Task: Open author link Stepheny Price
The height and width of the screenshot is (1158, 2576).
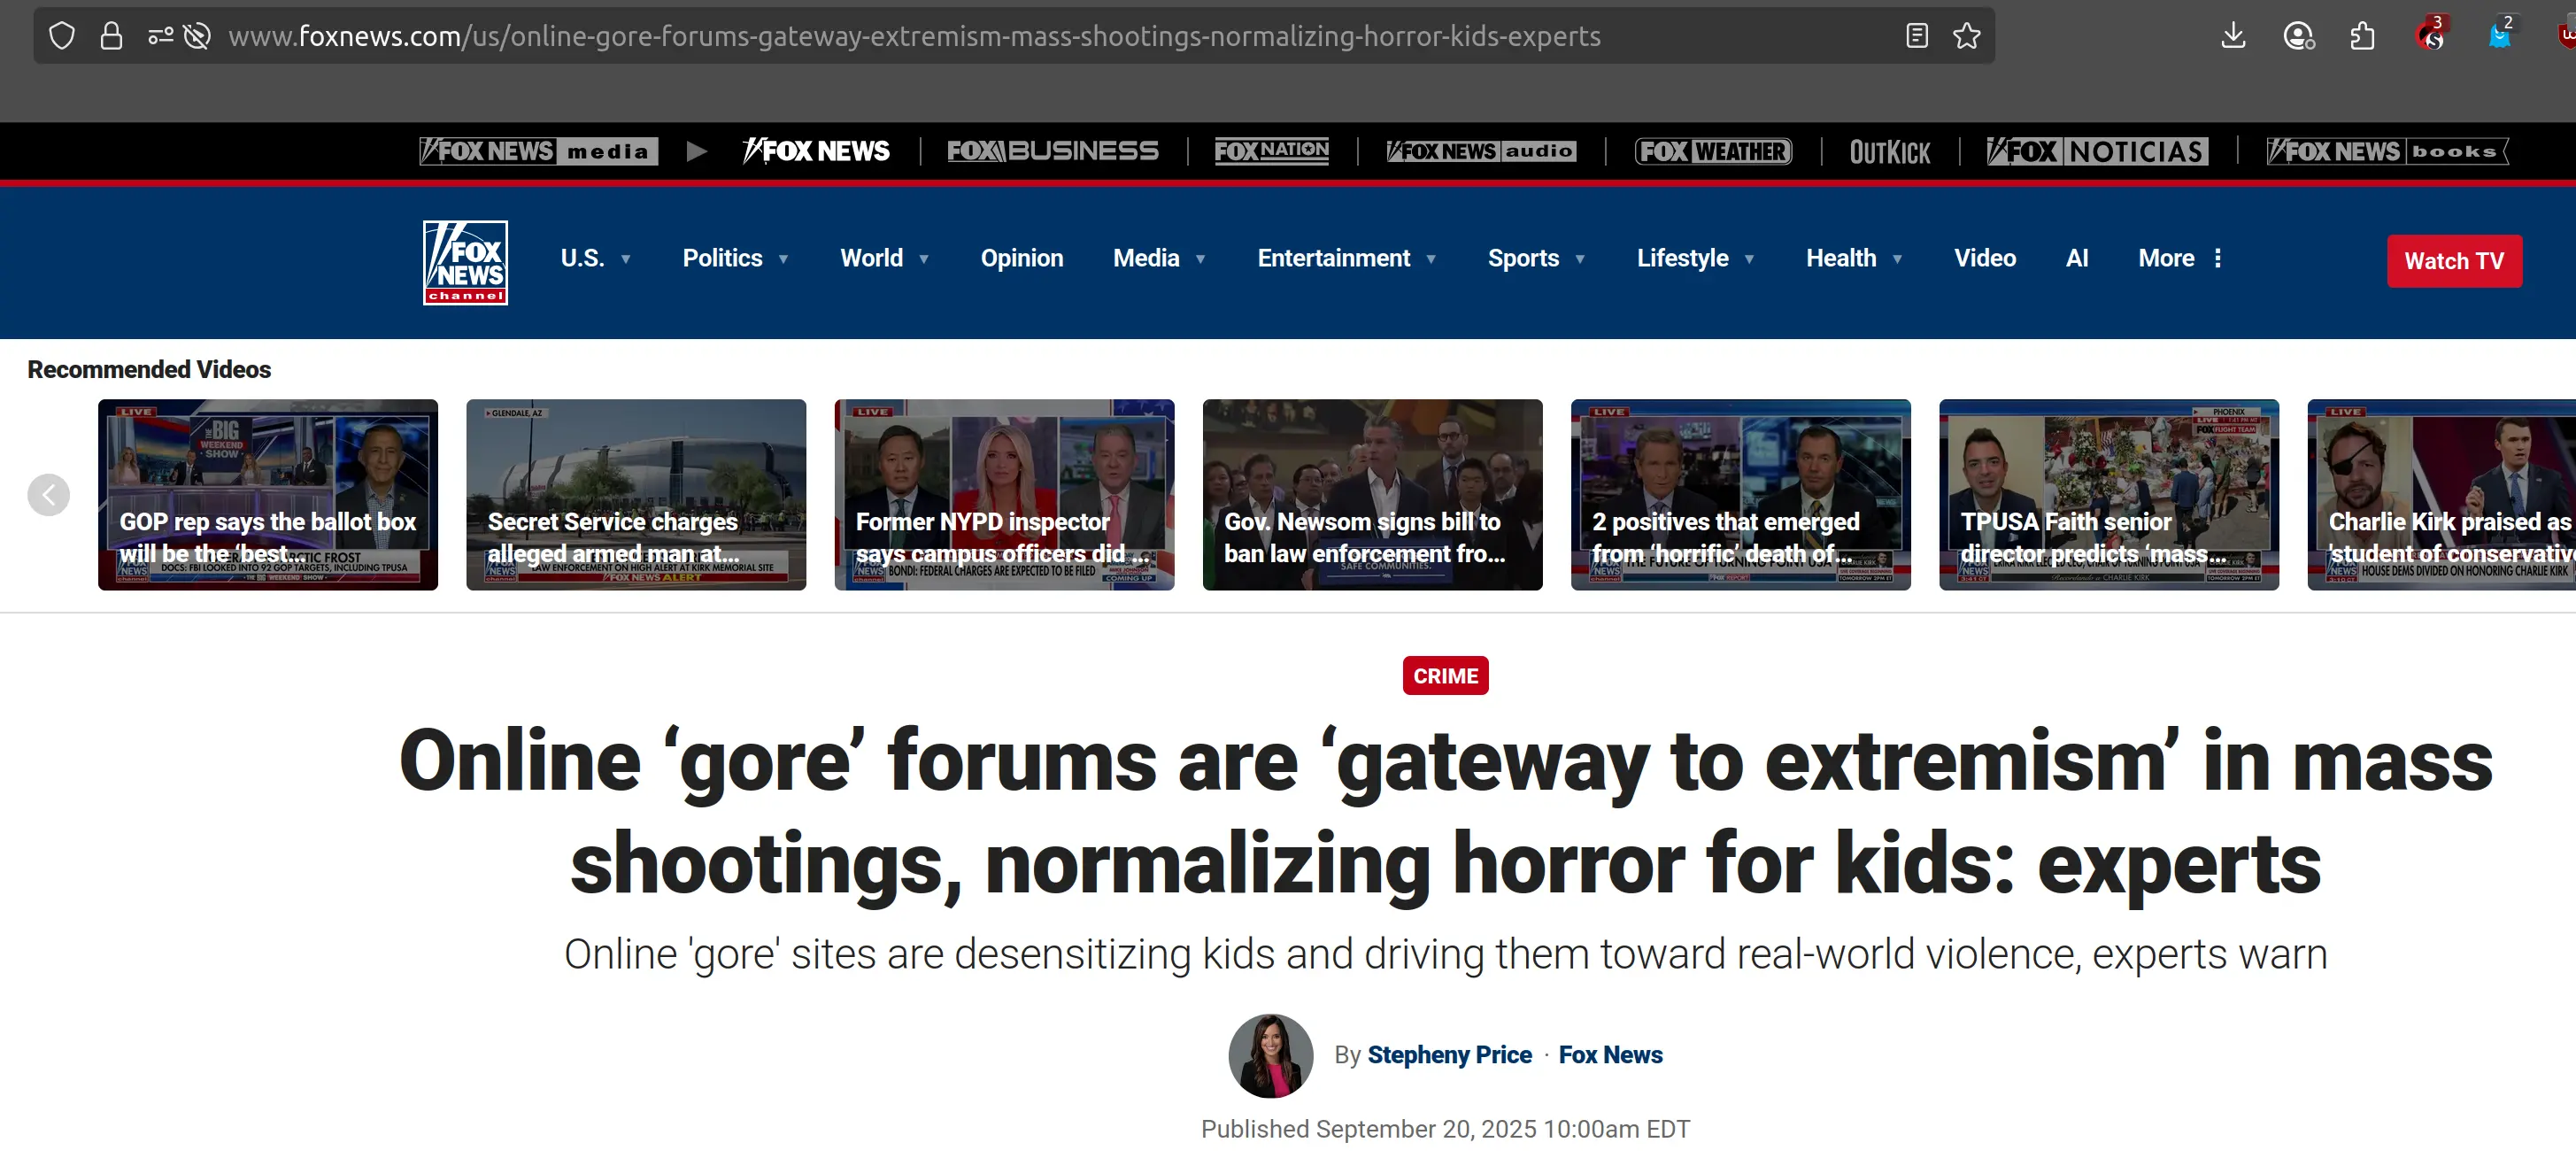Action: pyautogui.click(x=1449, y=1055)
